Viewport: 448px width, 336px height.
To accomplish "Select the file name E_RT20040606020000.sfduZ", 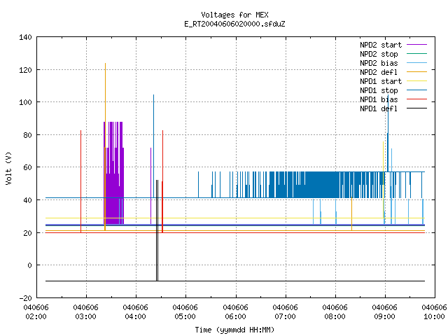I will 234,24.
